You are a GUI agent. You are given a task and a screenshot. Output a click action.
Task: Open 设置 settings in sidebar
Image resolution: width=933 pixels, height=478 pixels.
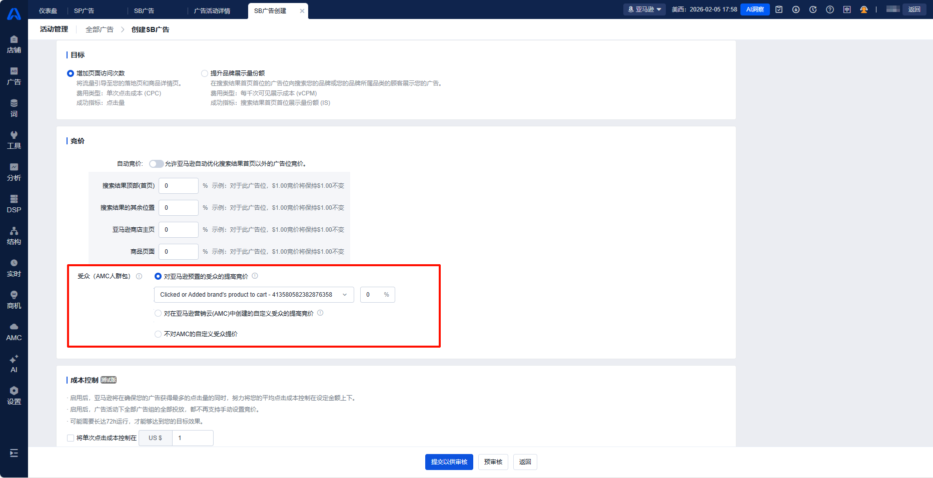(x=14, y=396)
